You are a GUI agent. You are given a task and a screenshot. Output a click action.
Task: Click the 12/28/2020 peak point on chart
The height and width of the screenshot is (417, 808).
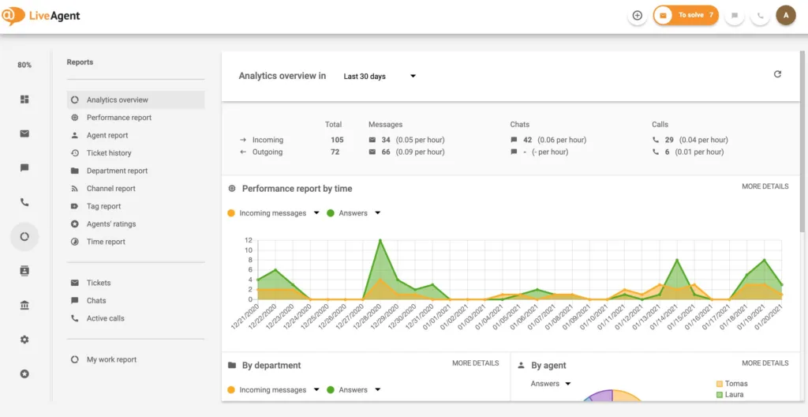pyautogui.click(x=380, y=241)
